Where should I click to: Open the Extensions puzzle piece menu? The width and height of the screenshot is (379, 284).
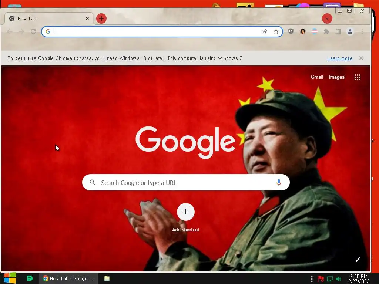pos(326,31)
